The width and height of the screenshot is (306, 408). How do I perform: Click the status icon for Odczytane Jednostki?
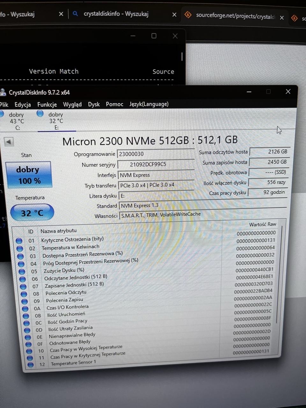(x=23, y=279)
